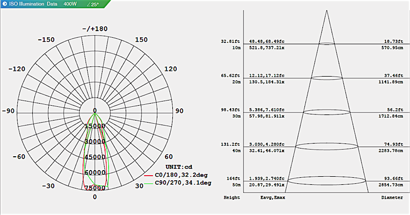
Task: Click the 93.66ft diameter value
Action: tap(394, 178)
